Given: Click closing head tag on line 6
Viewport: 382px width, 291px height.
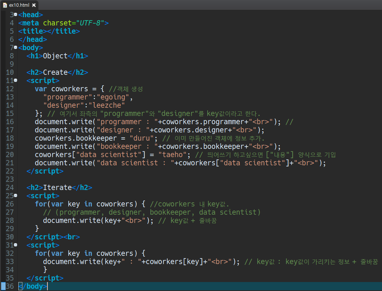Looking at the screenshot, I should (32, 40).
